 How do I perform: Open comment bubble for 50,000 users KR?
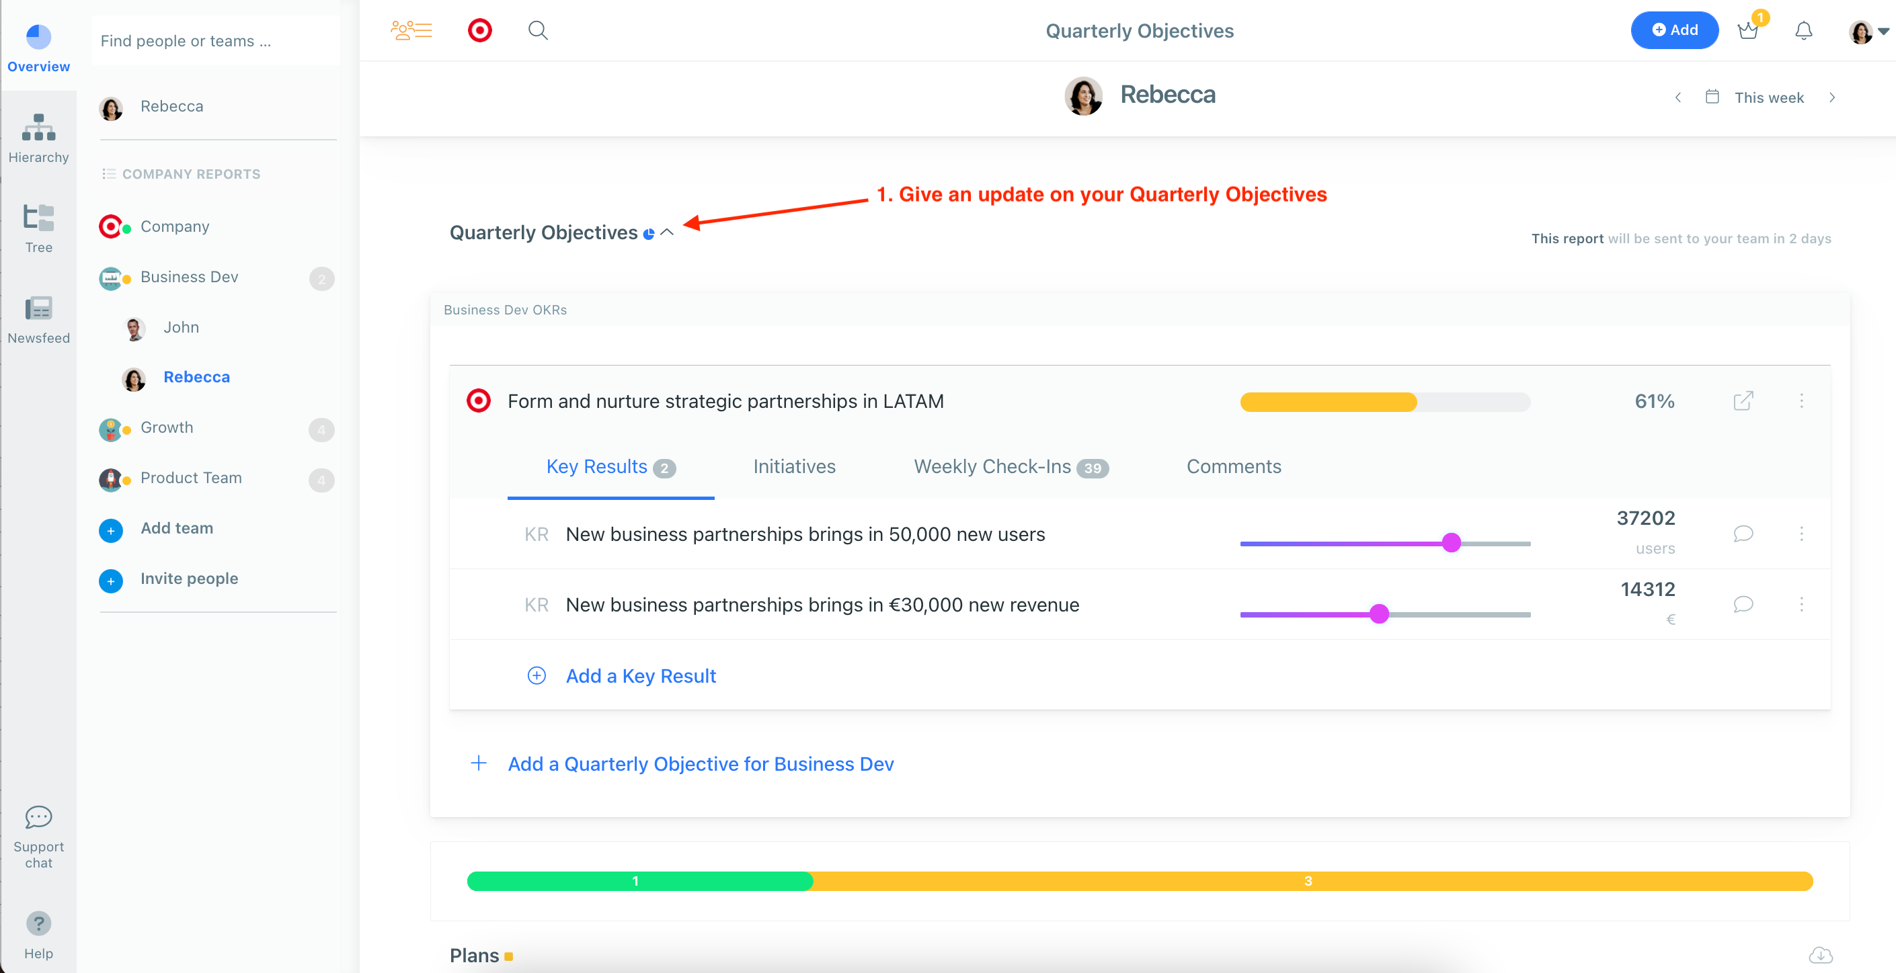point(1743,533)
